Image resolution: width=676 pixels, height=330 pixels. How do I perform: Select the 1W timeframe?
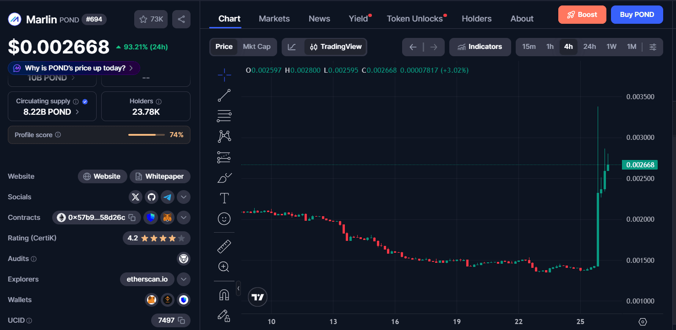(x=611, y=47)
